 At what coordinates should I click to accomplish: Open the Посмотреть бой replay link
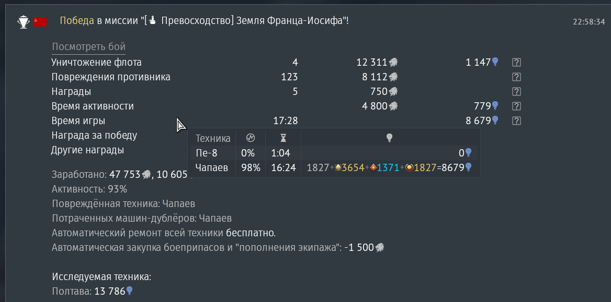(x=88, y=47)
